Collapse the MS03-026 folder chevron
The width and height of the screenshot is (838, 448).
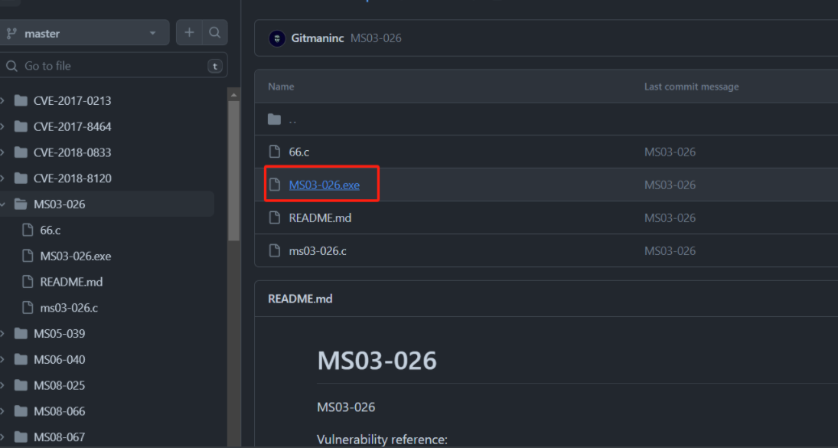(x=2, y=204)
